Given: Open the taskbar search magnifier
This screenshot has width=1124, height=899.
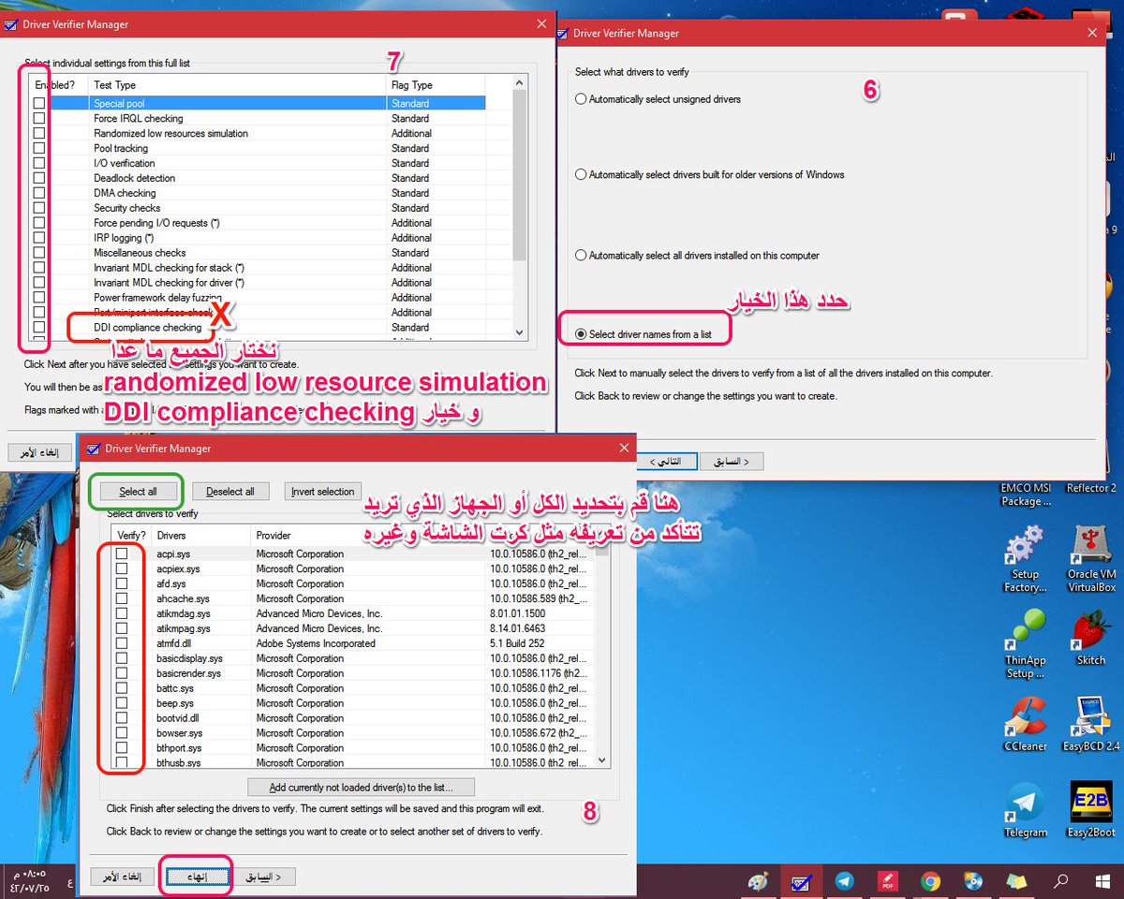Looking at the screenshot, I should [1060, 881].
